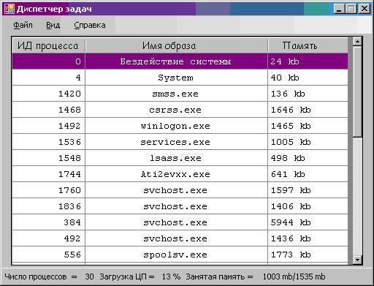Click the 1005 kb memory cell
374x286 pixels.
[x=308, y=142]
